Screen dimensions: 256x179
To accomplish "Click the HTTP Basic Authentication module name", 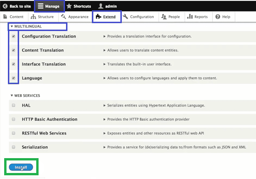I will click(x=50, y=119).
